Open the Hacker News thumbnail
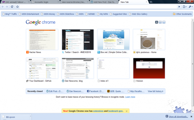The image size is (194, 120). pos(40,40)
